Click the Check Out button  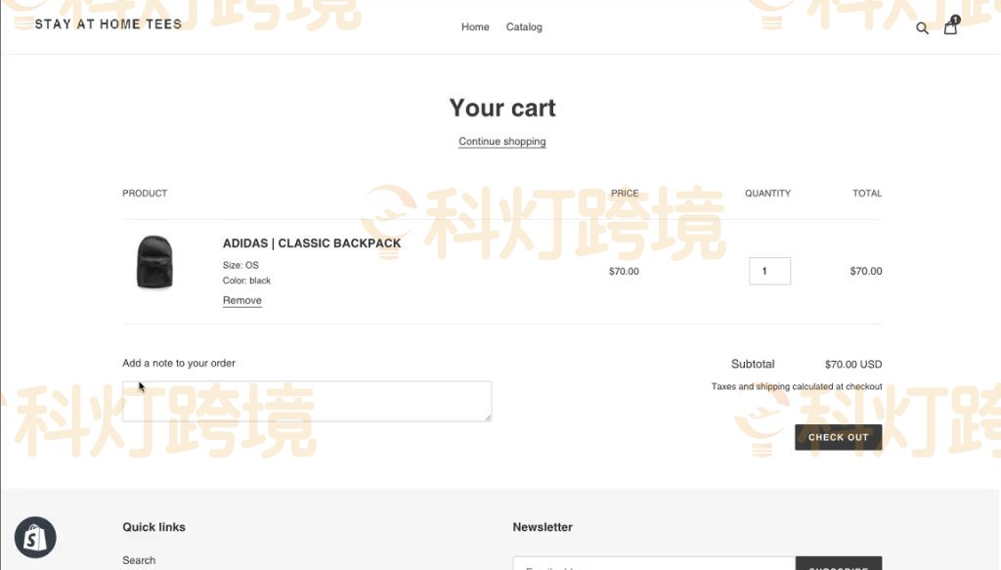[838, 437]
